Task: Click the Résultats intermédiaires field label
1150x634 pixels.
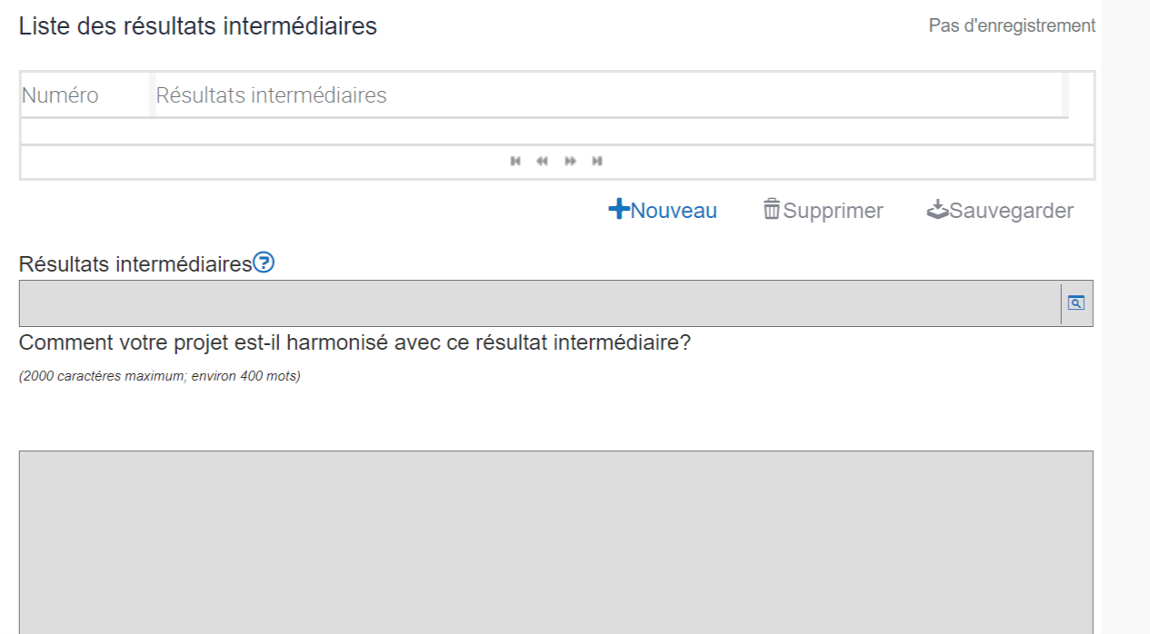Action: pyautogui.click(x=135, y=264)
